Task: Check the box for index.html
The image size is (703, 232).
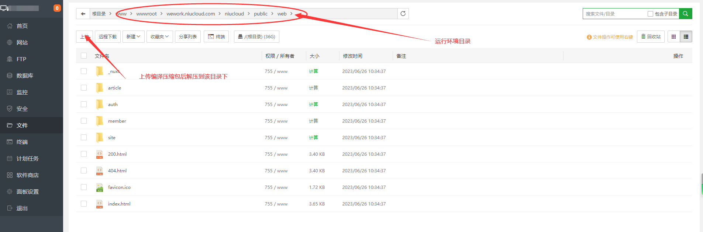Action: 84,204
